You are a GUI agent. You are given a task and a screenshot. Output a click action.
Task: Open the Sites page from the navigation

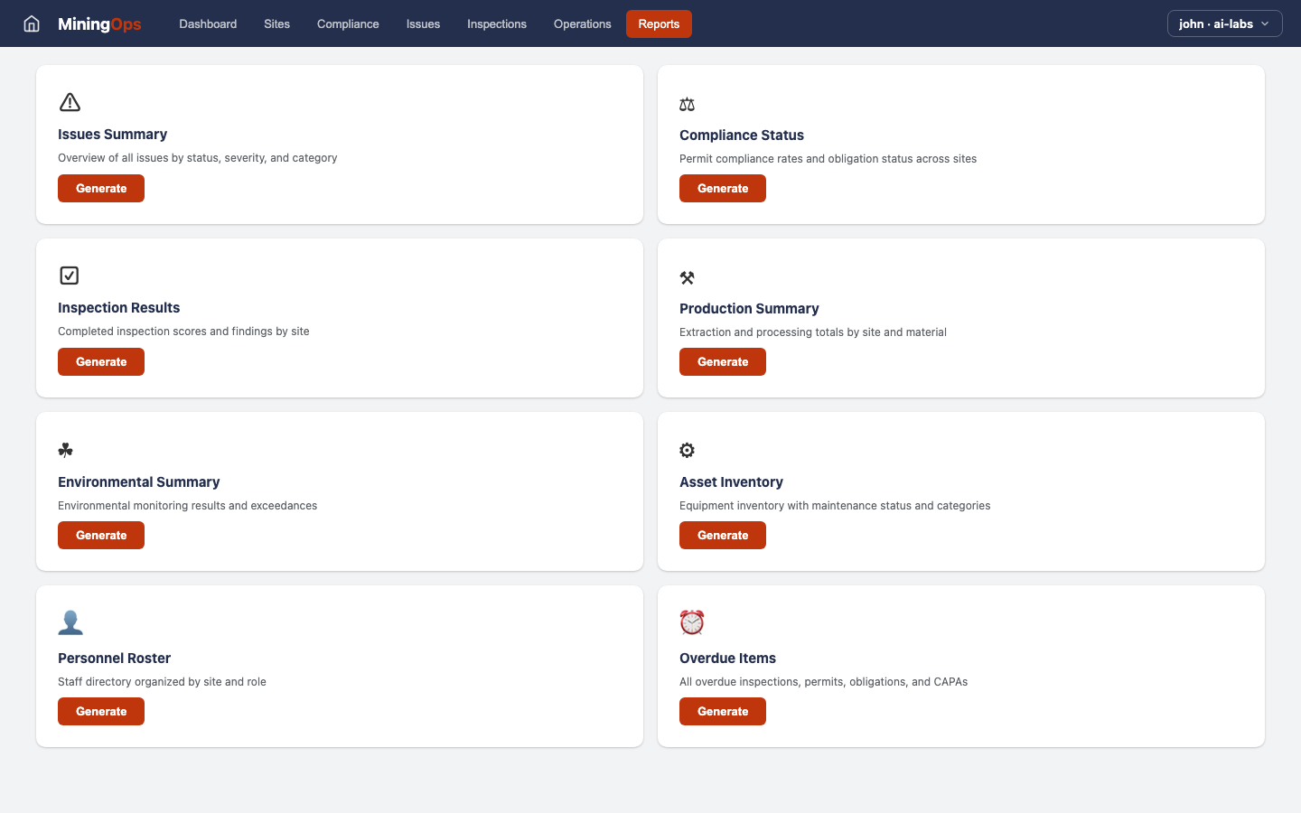276,23
